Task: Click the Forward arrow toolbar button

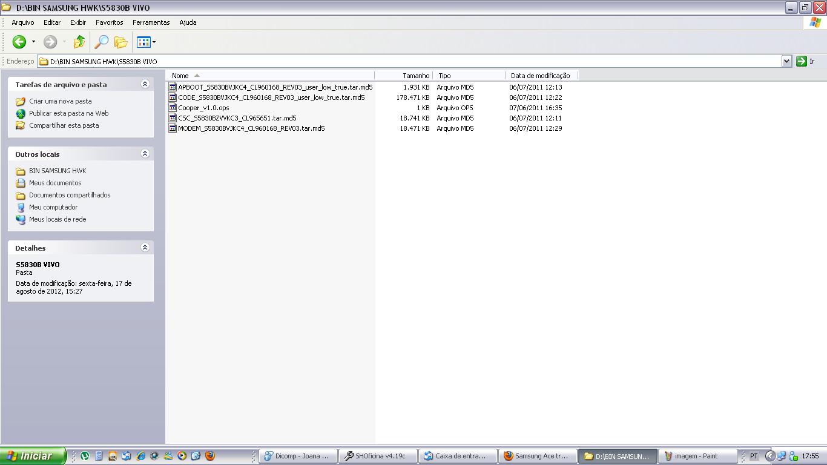Action: click(x=50, y=42)
